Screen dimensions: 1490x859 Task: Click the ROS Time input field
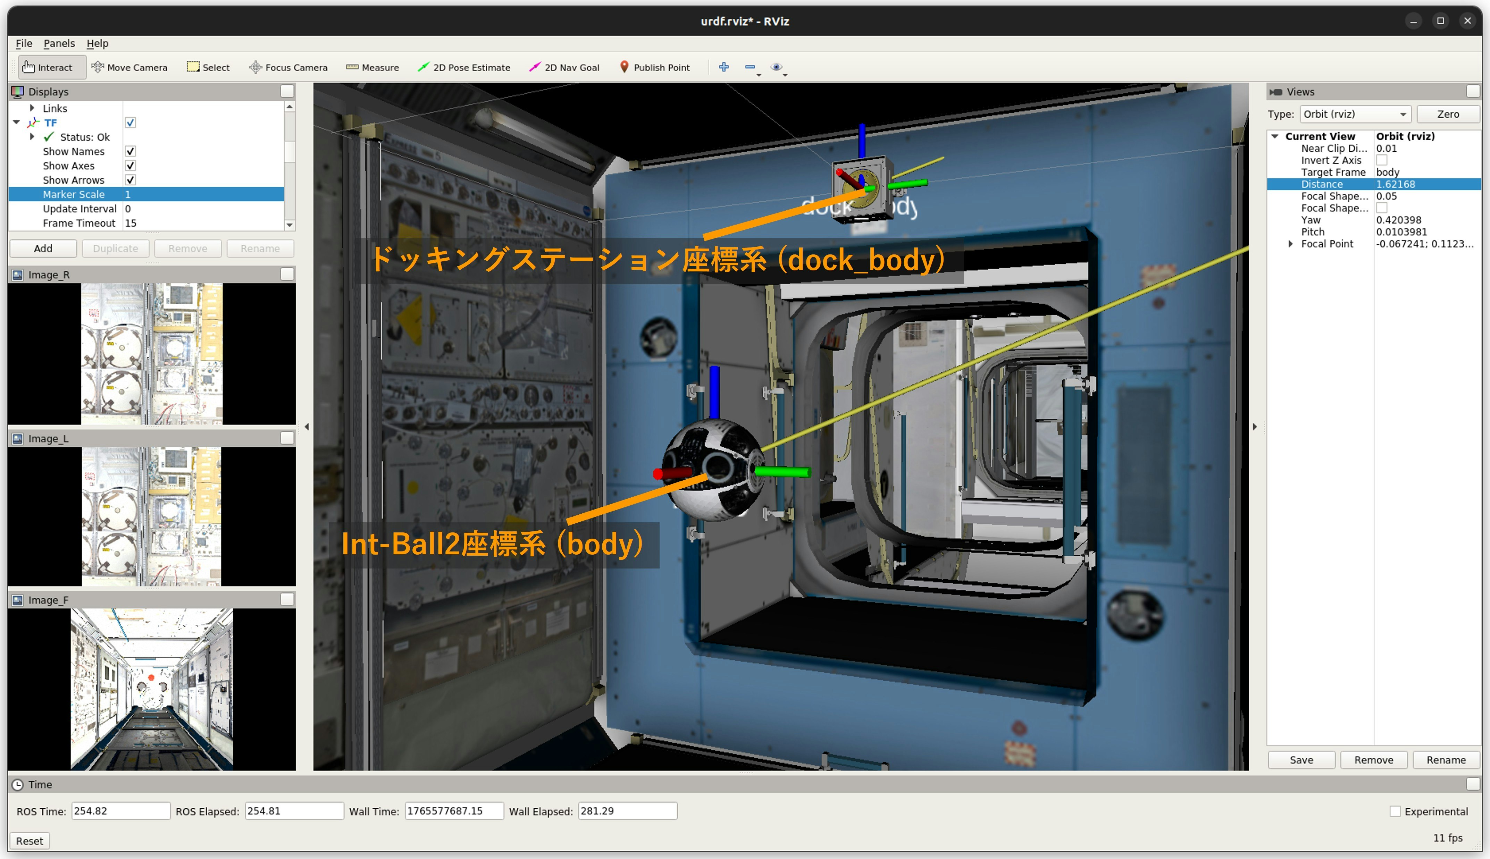tap(120, 811)
